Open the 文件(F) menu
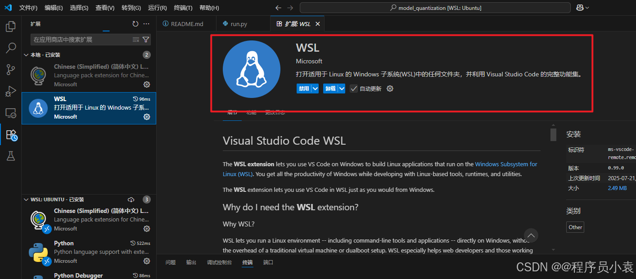636x279 pixels. click(29, 8)
